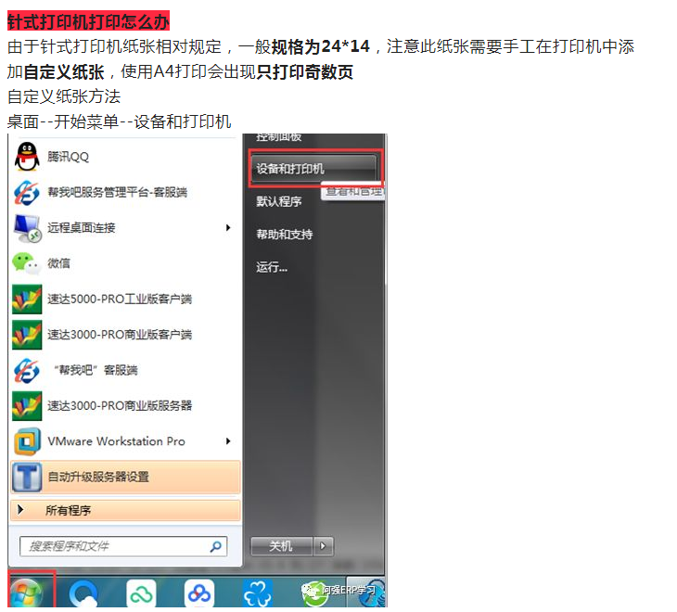677x612 pixels.
Task: Open the Baidu Netdisk taskbar icon
Action: click(x=198, y=593)
